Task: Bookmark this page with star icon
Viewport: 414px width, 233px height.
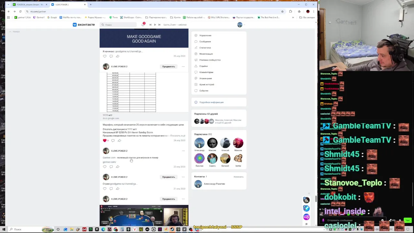Action: [282, 11]
